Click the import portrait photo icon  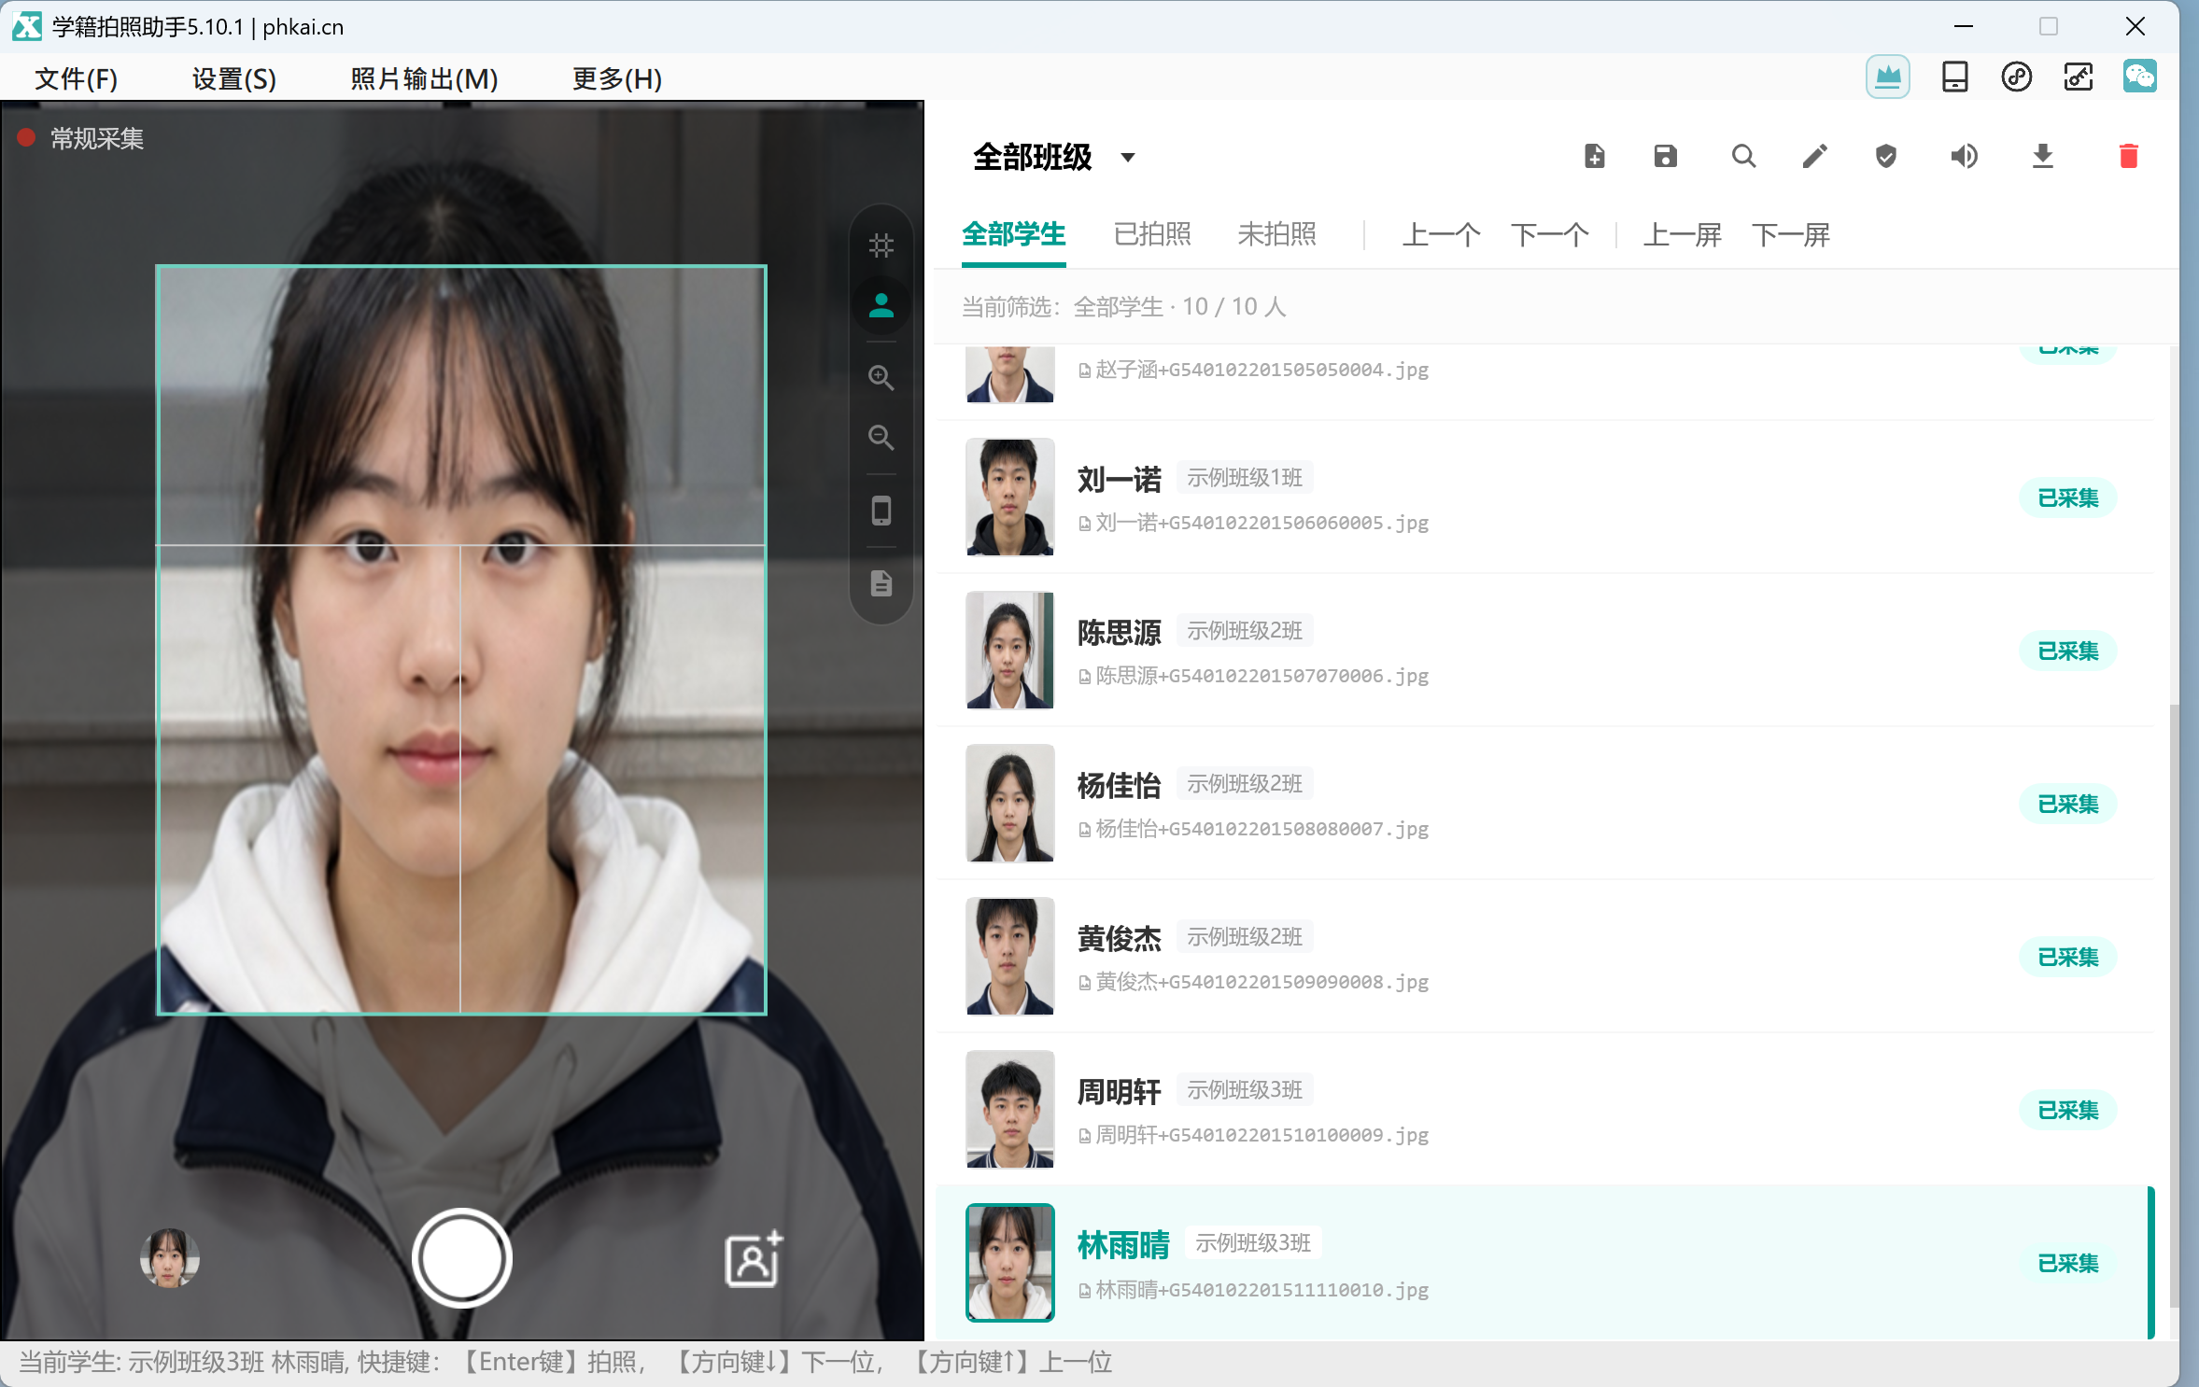tap(753, 1259)
